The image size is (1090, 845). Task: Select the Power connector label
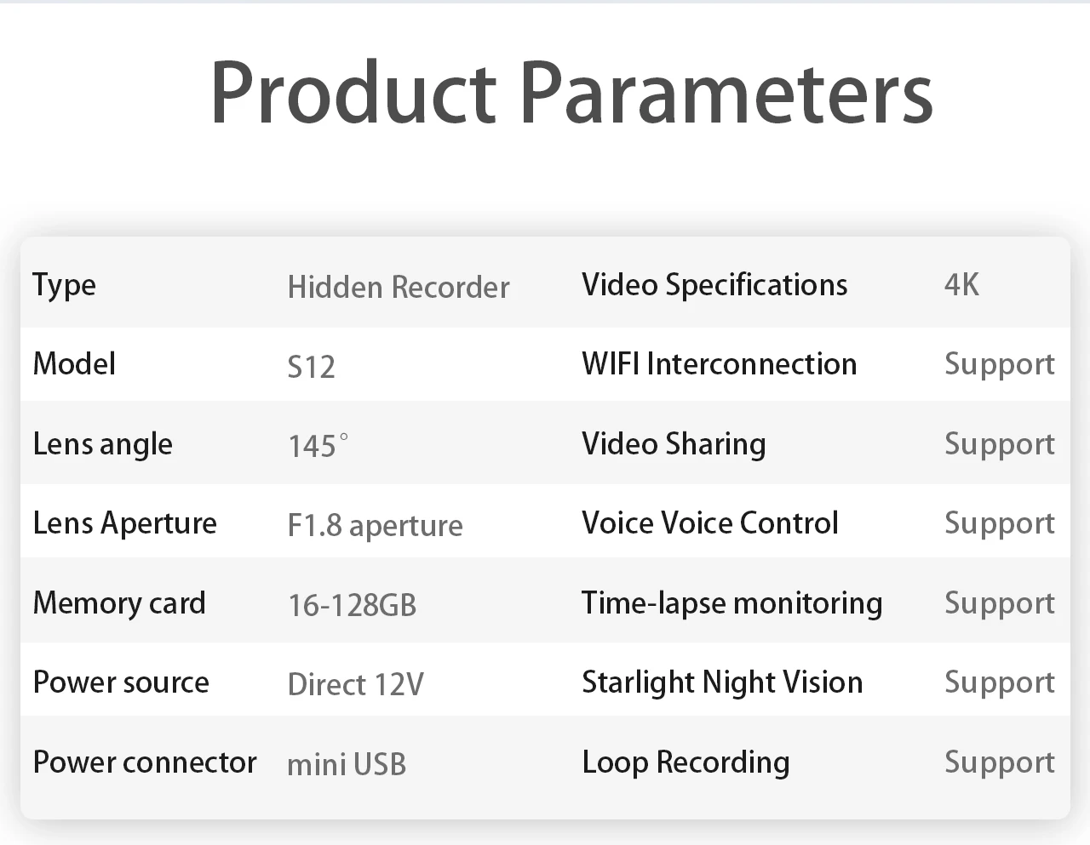(145, 762)
